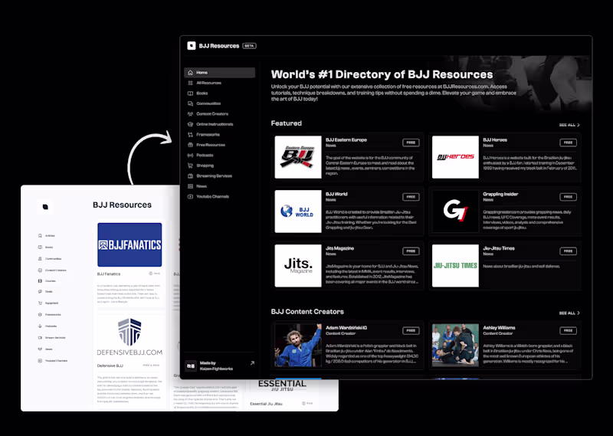Click the Ashley Williams card title

pos(499,328)
